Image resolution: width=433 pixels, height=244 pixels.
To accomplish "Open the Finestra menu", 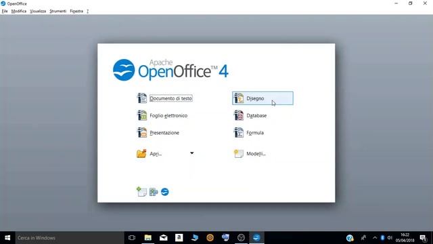I will 76,12.
